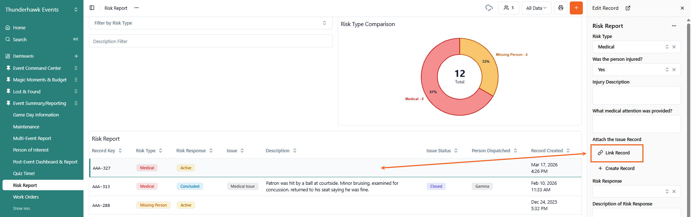Click the Dashboards section header
This screenshot has height=217, width=691.
[23, 56]
